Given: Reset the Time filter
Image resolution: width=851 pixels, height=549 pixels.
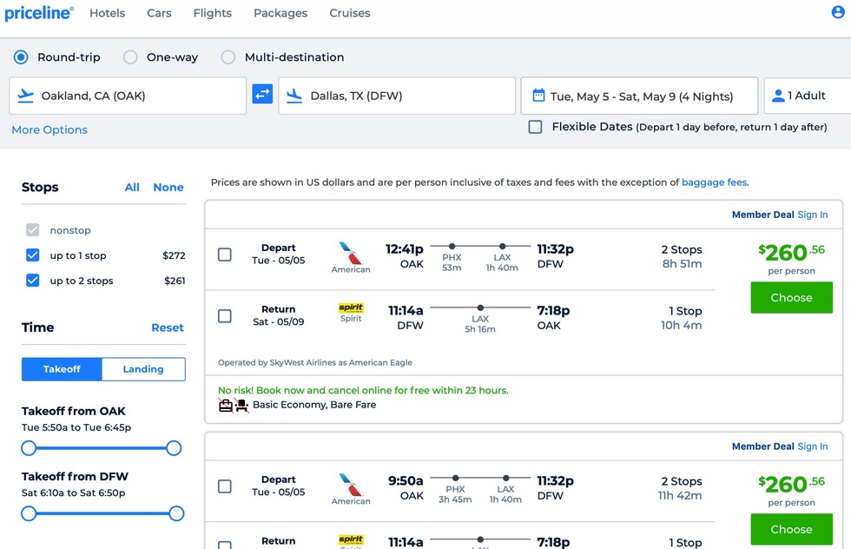Looking at the screenshot, I should (167, 327).
